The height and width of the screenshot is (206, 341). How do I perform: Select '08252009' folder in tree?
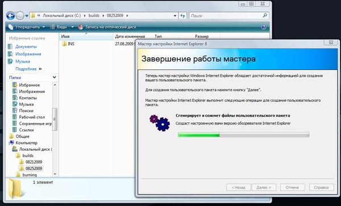34,168
